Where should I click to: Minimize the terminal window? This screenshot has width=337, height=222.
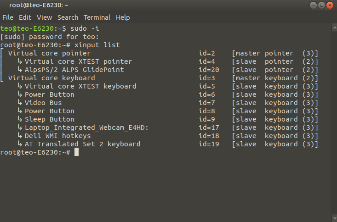[x=314, y=6]
